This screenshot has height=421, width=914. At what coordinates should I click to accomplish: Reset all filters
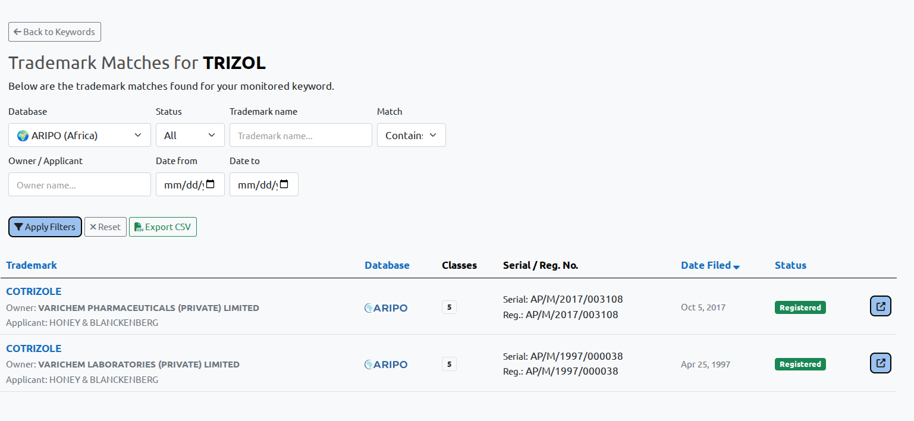[105, 227]
